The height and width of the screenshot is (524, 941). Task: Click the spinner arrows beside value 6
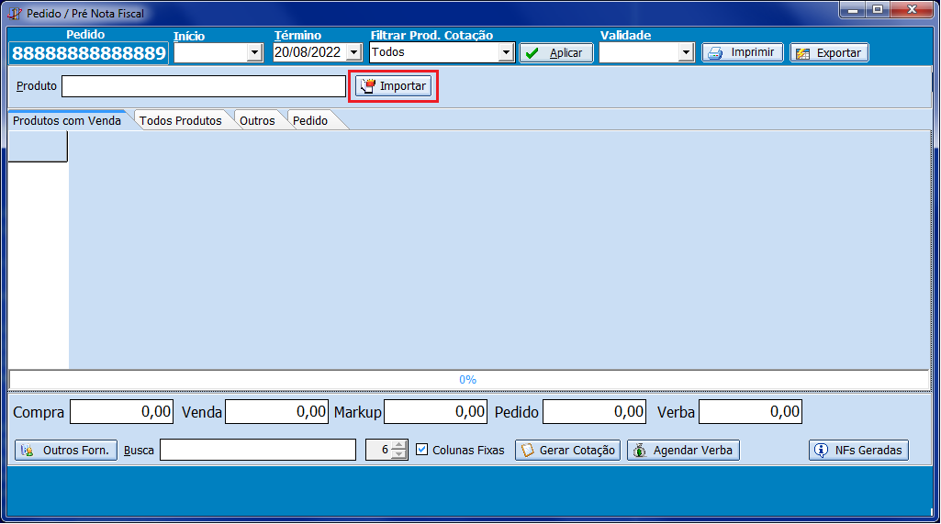point(398,450)
